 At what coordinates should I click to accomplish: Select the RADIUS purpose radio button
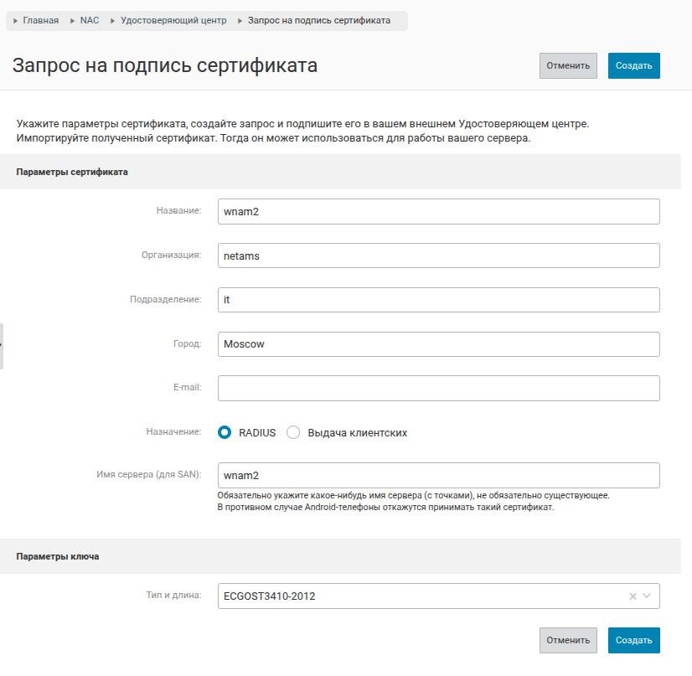pos(225,432)
